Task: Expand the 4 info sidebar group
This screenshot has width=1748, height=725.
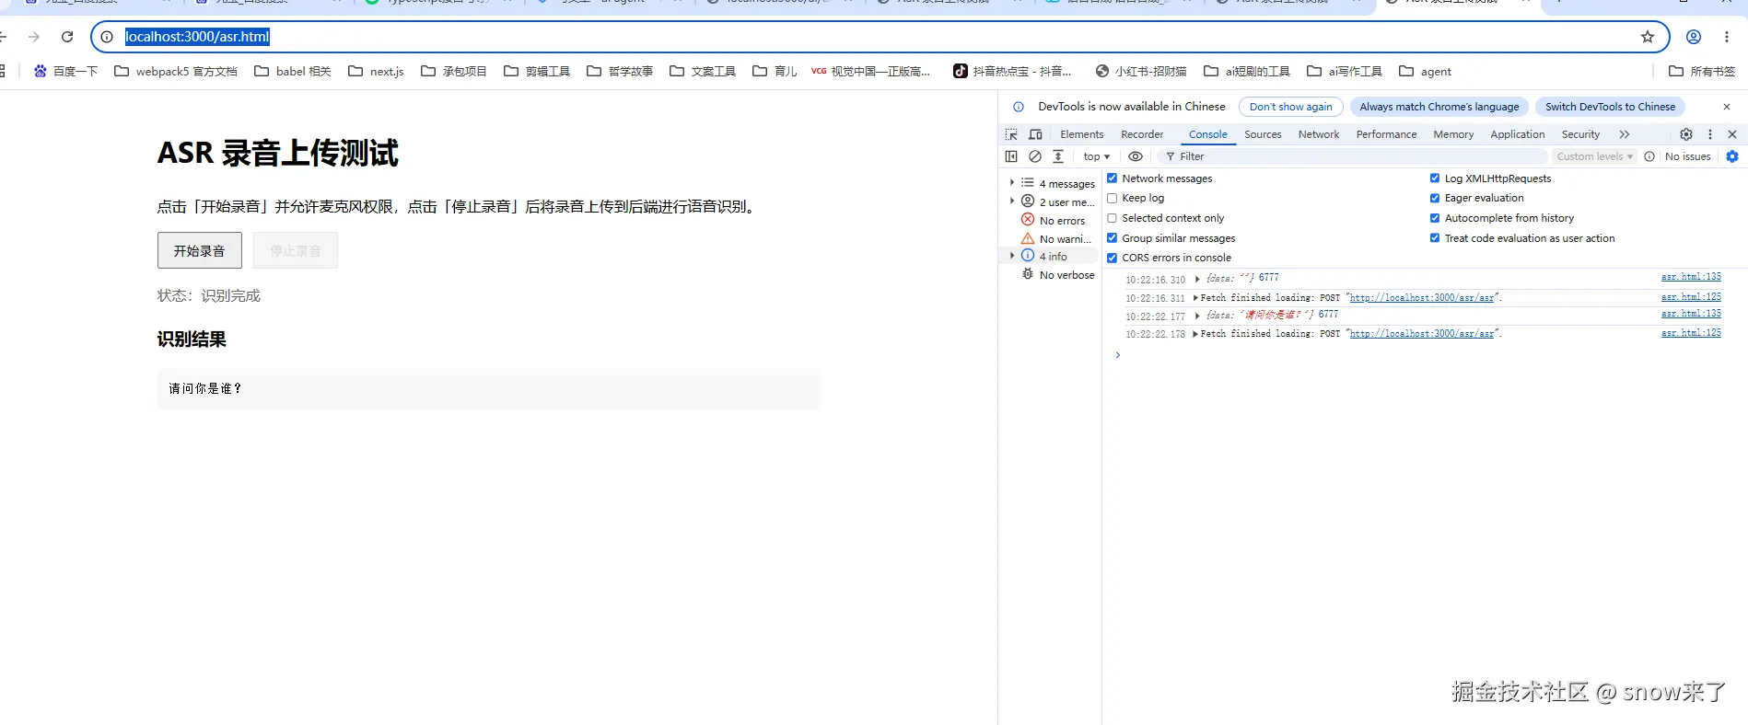Action: [1012, 256]
